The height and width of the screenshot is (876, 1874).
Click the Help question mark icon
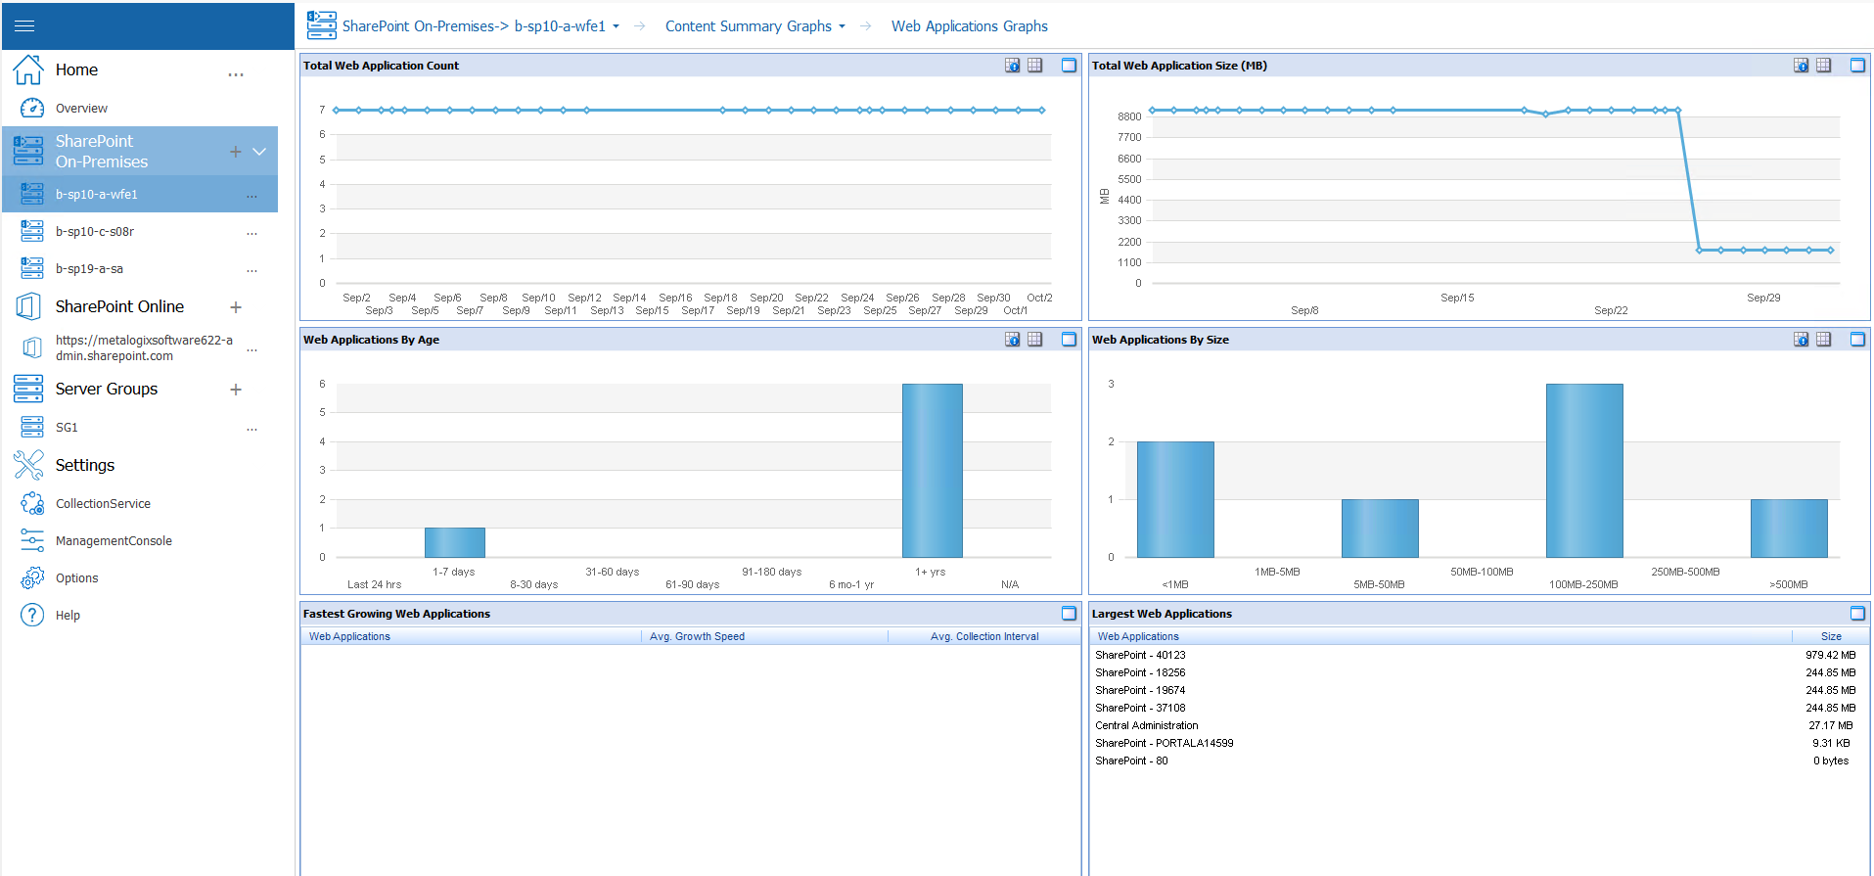point(32,615)
